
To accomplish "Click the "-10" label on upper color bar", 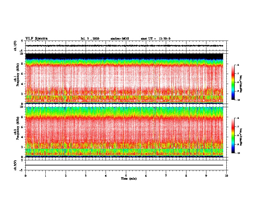I will (238, 100).
